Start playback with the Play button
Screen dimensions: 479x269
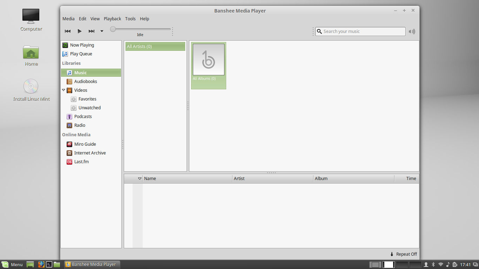click(80, 31)
